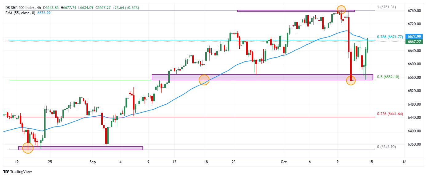Click the 6760.00 price axis label

(413, 11)
